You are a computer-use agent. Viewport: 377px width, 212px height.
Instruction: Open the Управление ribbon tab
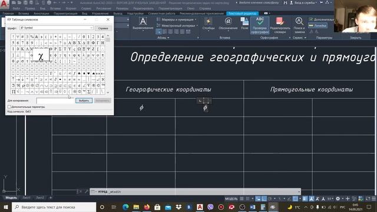pos(100,14)
